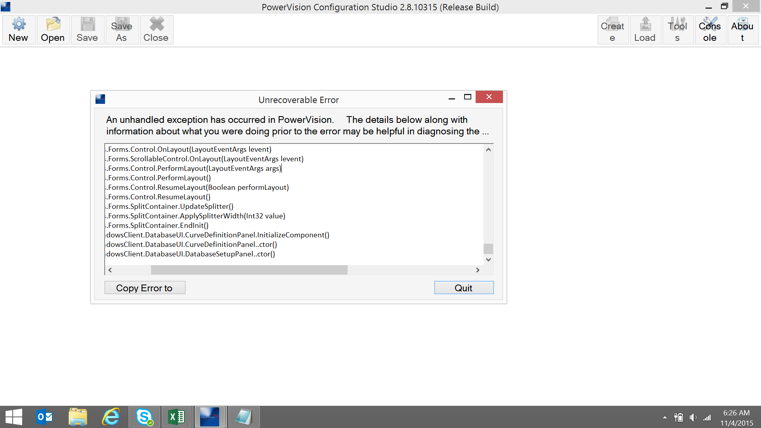Open the notepad taskbar icon

[x=244, y=417]
